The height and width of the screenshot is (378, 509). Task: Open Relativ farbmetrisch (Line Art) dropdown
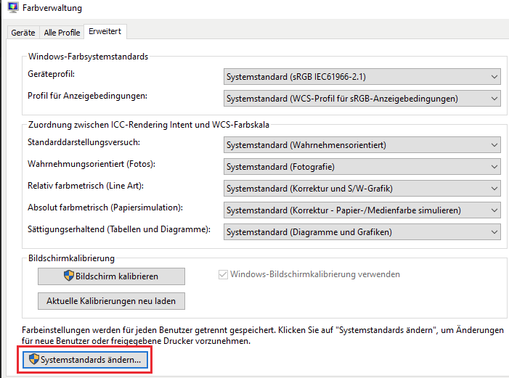click(362, 188)
